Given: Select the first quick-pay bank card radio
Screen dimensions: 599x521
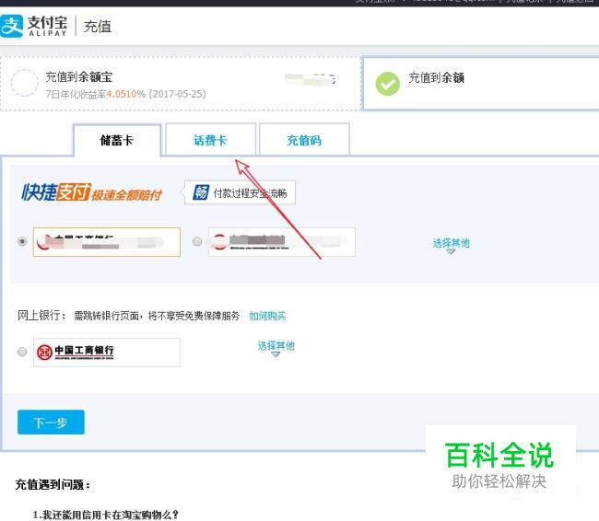Looking at the screenshot, I should [22, 241].
